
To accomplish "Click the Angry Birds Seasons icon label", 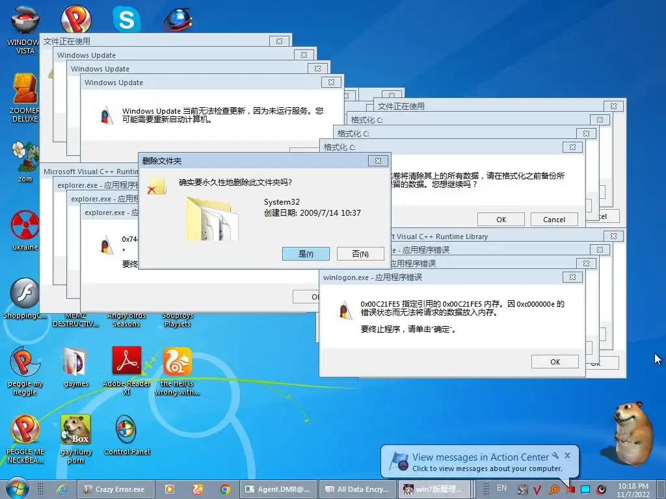I will point(126,320).
